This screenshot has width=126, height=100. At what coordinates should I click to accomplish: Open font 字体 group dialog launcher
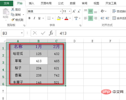tap(80, 25)
